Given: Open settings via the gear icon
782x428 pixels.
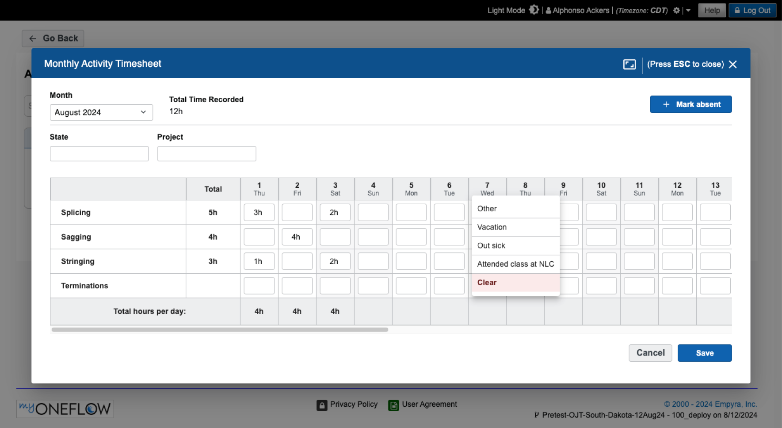Looking at the screenshot, I should pyautogui.click(x=676, y=10).
